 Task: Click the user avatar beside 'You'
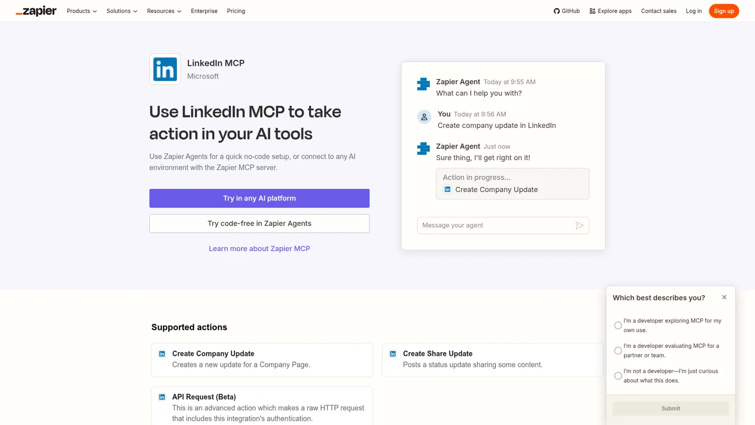[424, 116]
